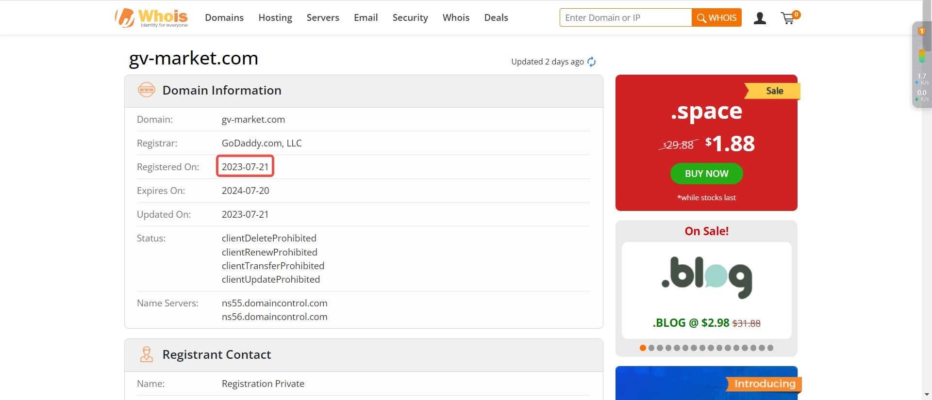932x400 pixels.
Task: Click the gv-market.com page heading
Action: [x=193, y=58]
